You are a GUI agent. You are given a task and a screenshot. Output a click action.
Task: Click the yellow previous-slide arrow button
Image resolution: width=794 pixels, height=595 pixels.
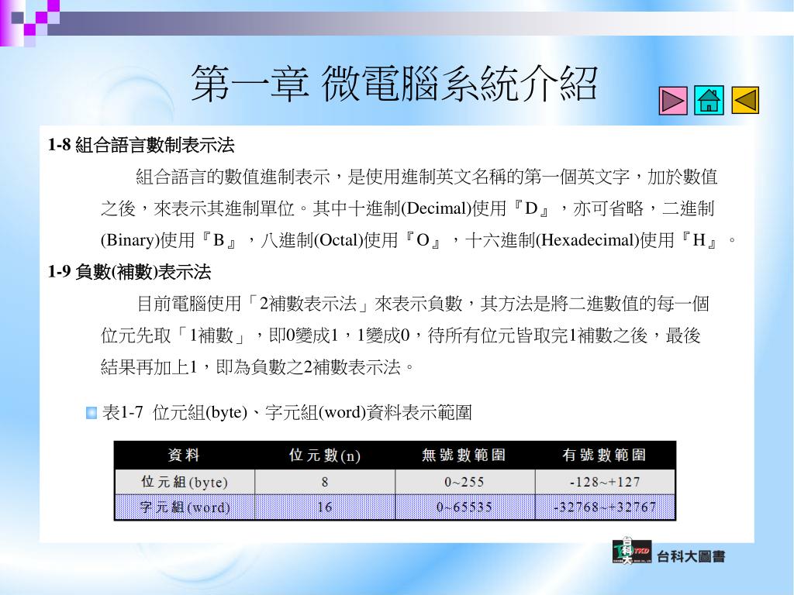[745, 100]
